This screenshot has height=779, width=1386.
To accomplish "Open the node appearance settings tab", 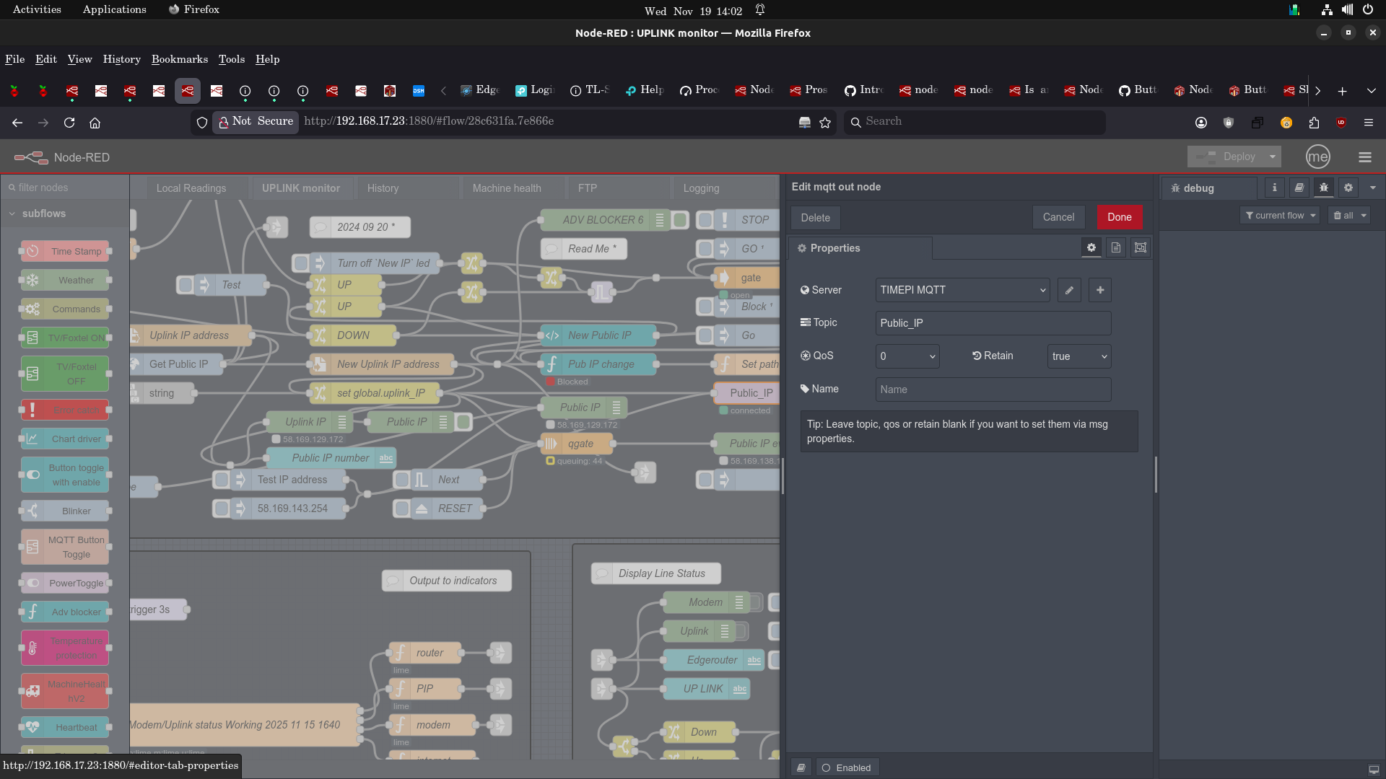I will coord(1141,248).
